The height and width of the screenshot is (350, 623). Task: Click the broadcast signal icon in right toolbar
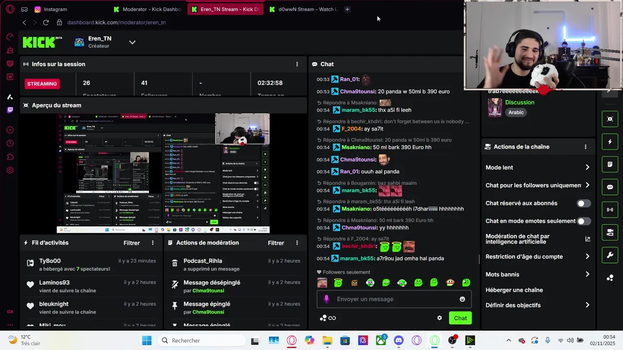tap(610, 210)
